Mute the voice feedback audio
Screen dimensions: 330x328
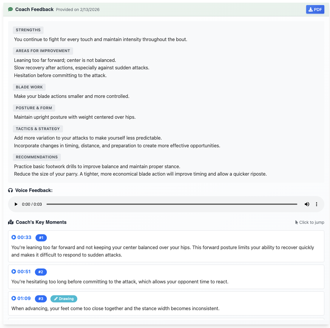coord(307,204)
